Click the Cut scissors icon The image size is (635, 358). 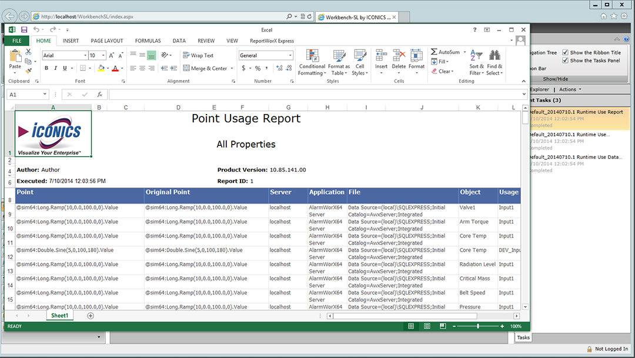[x=28, y=52]
